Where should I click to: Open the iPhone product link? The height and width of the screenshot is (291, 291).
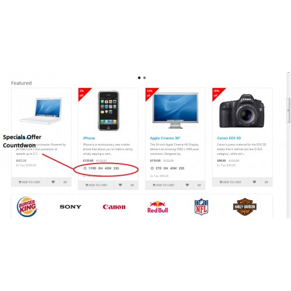[89, 138]
